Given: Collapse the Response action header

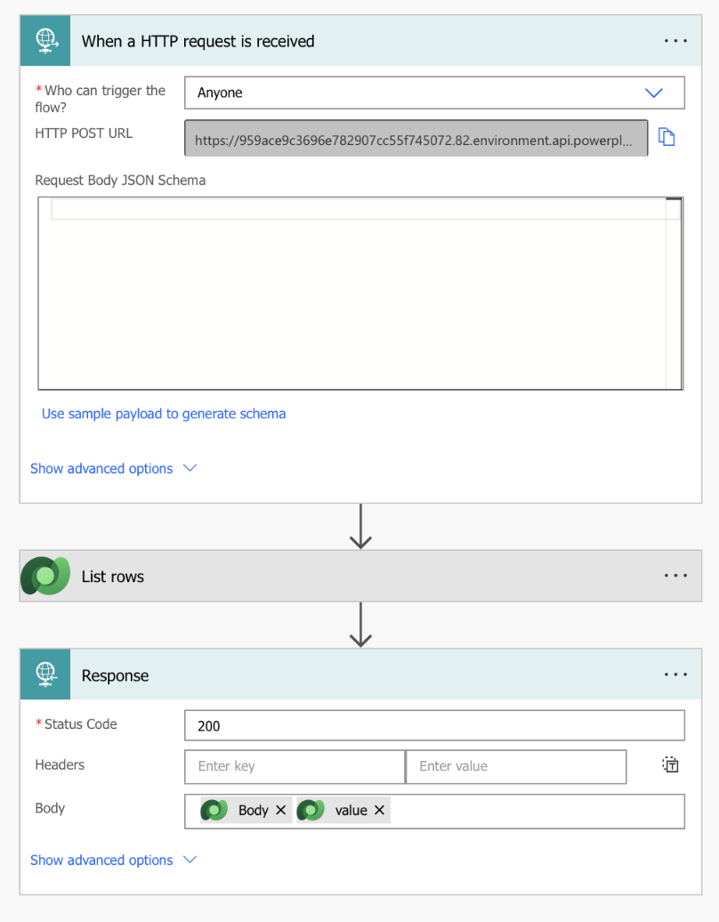Looking at the screenshot, I should [x=360, y=675].
